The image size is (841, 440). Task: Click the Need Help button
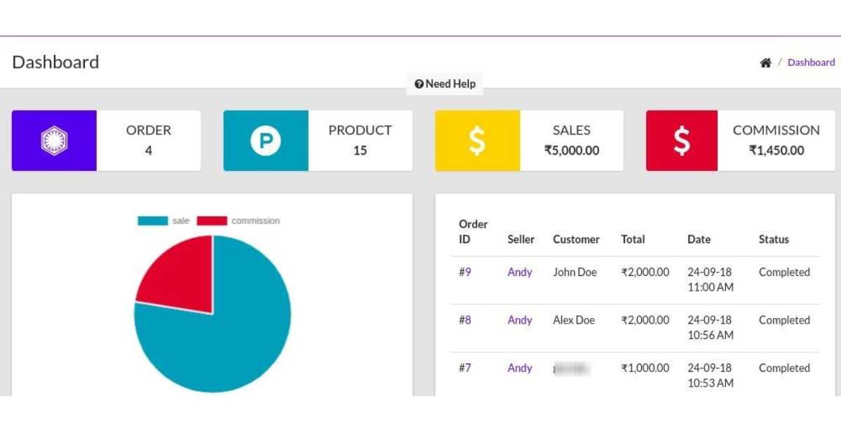pos(444,84)
